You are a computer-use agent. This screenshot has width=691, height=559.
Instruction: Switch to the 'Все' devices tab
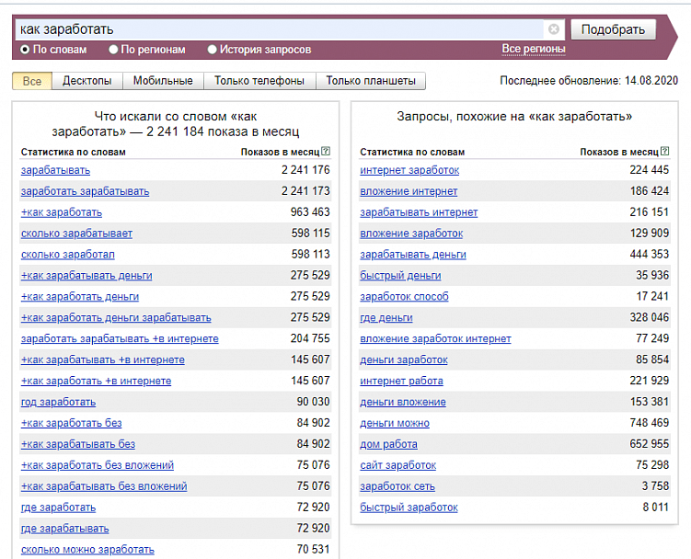32,81
